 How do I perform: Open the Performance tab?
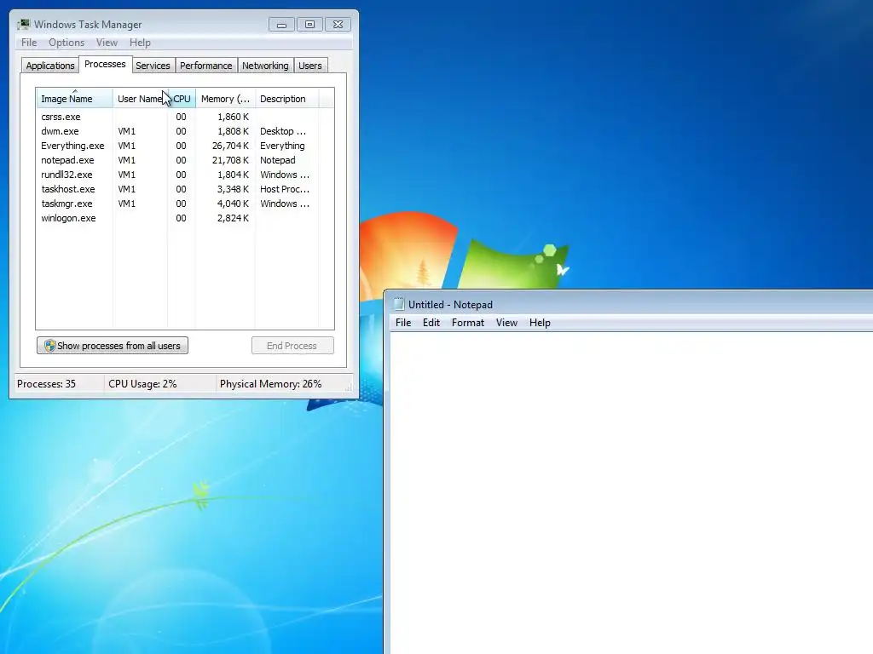tap(205, 66)
